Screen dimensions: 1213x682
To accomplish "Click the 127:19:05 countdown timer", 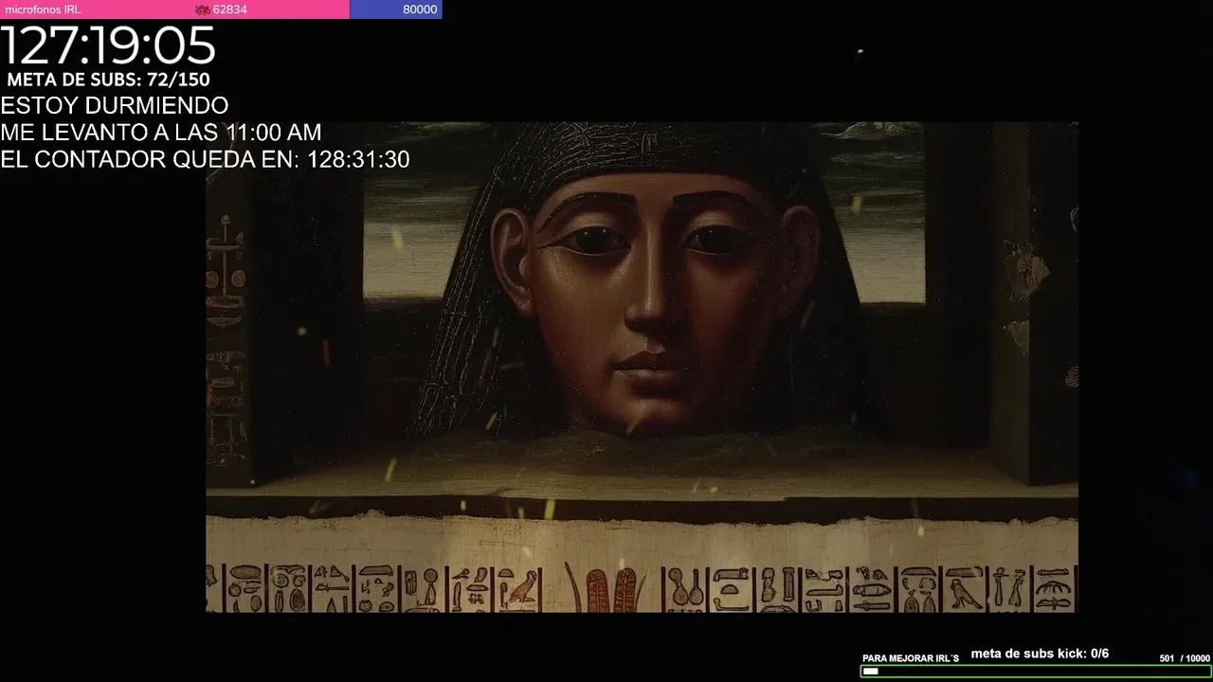I will 108,45.
